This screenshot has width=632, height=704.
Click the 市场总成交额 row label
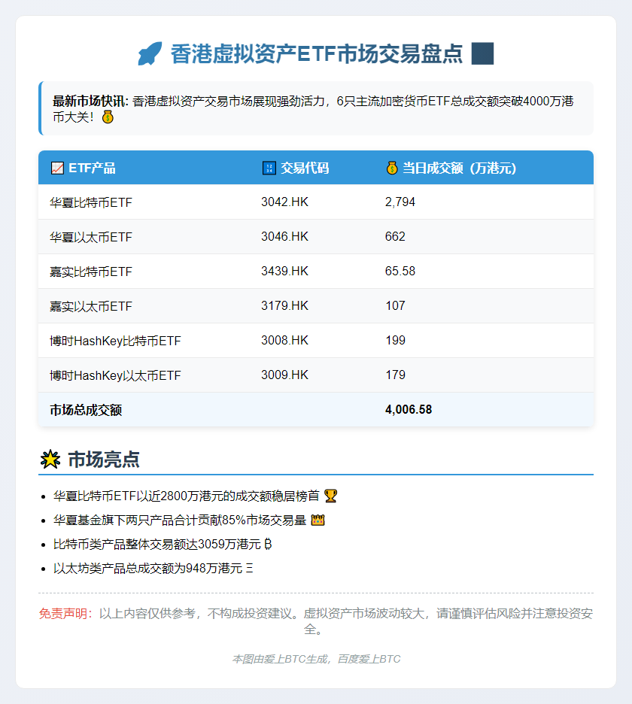pyautogui.click(x=86, y=410)
